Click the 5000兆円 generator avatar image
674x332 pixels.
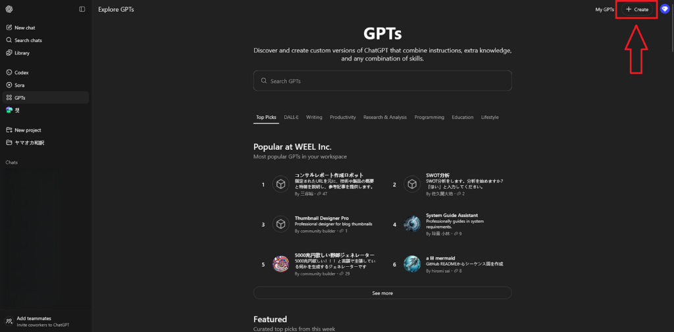point(280,264)
